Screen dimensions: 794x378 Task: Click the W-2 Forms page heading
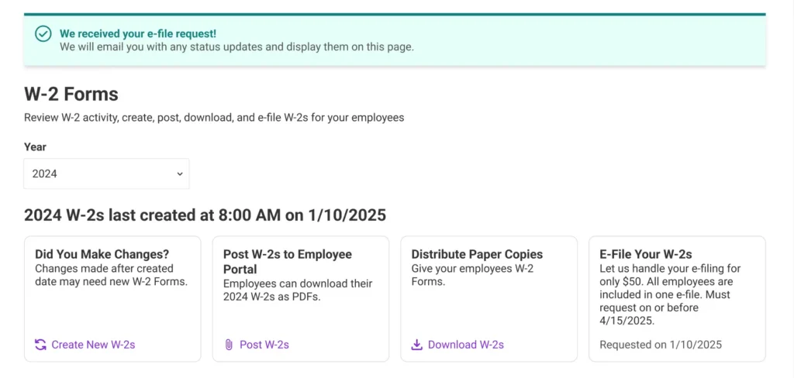pos(71,94)
